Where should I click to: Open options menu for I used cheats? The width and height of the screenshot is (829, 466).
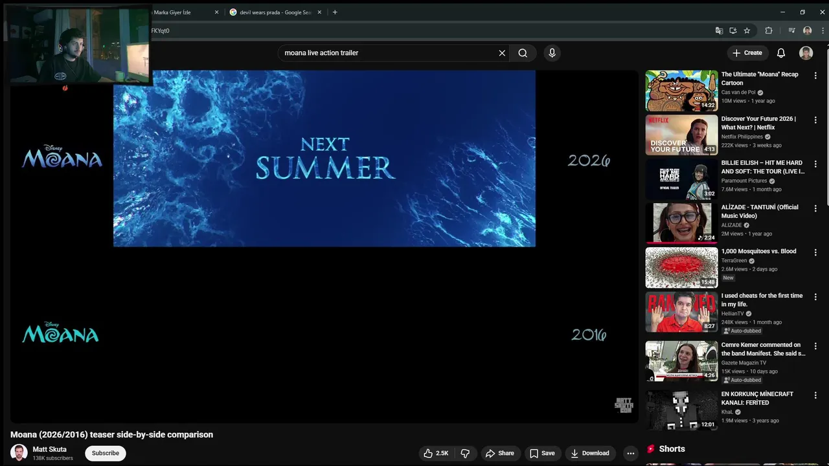[815, 297]
